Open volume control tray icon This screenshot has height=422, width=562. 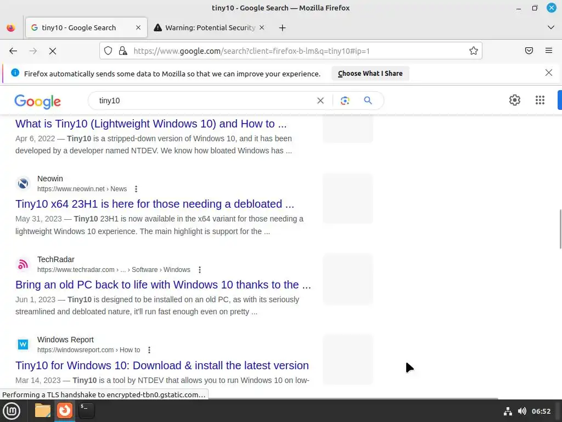(x=522, y=411)
